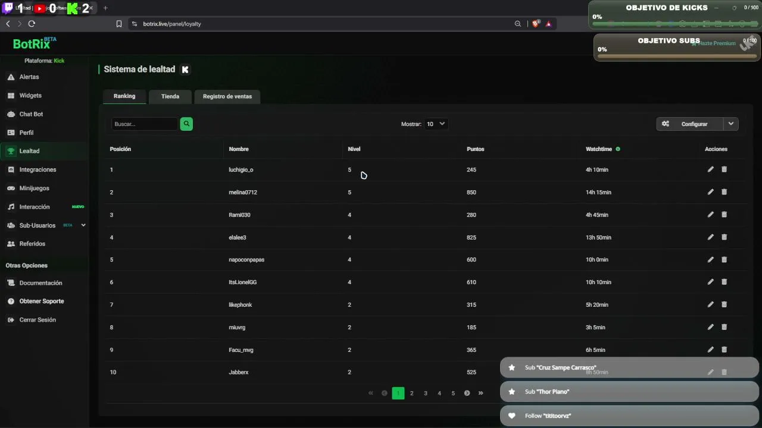Image resolution: width=762 pixels, height=428 pixels.
Task: Delete Facu_mvg using the trash icon
Action: point(724,350)
